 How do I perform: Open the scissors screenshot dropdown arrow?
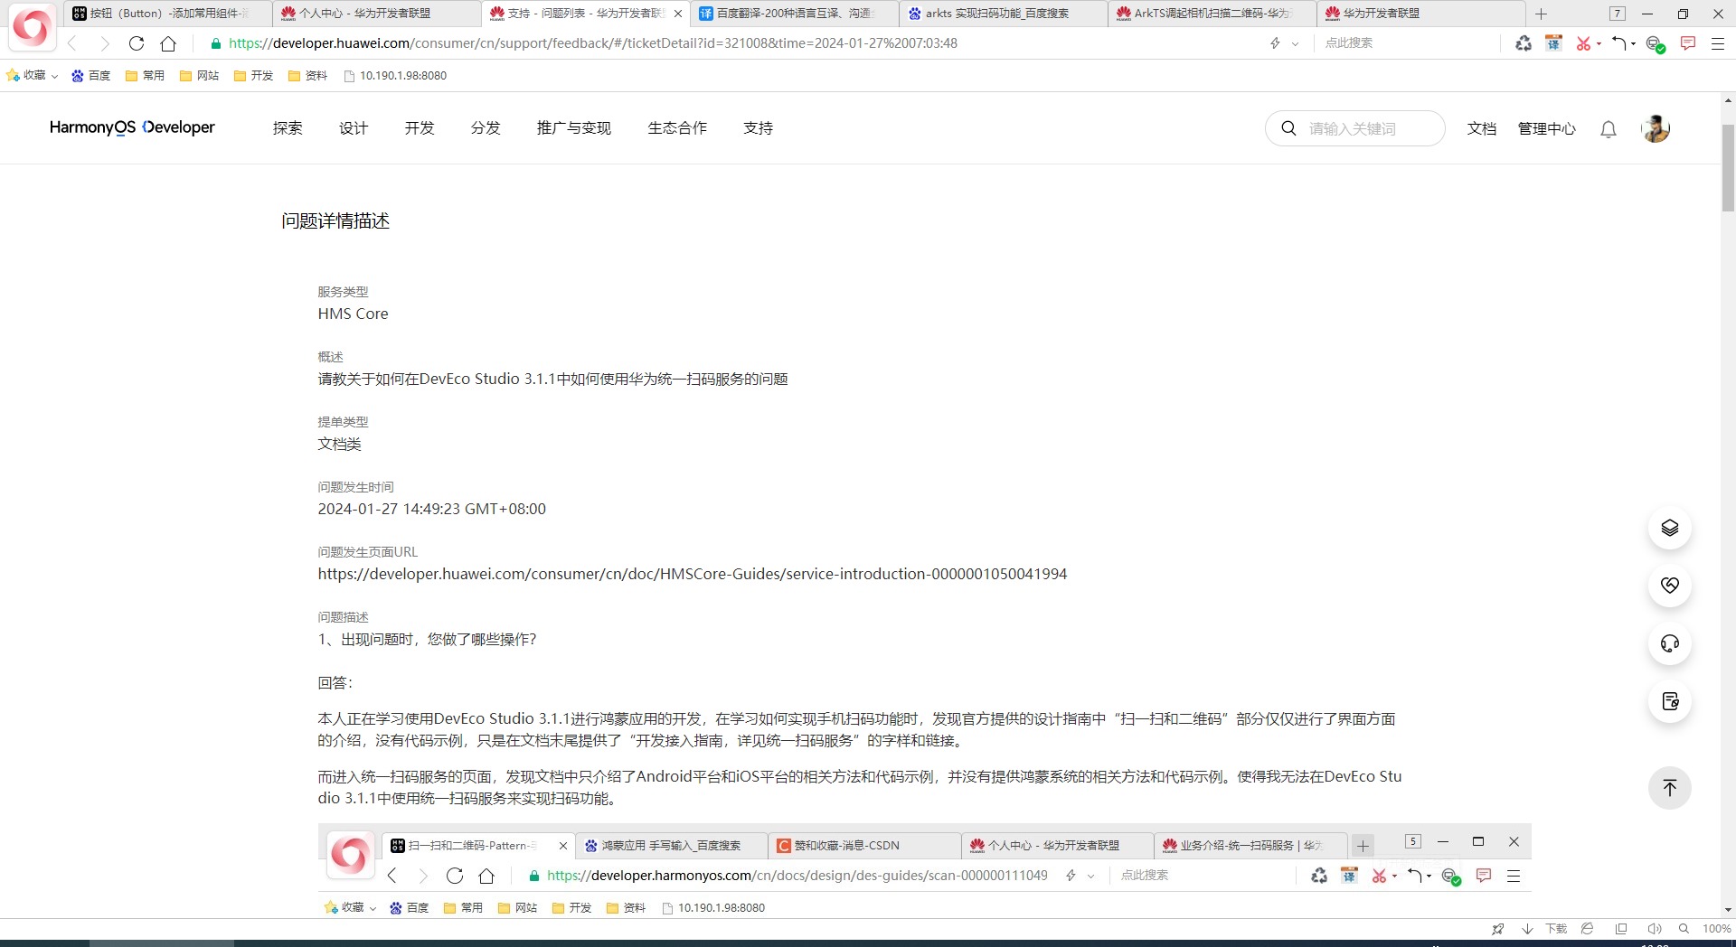click(x=1599, y=43)
